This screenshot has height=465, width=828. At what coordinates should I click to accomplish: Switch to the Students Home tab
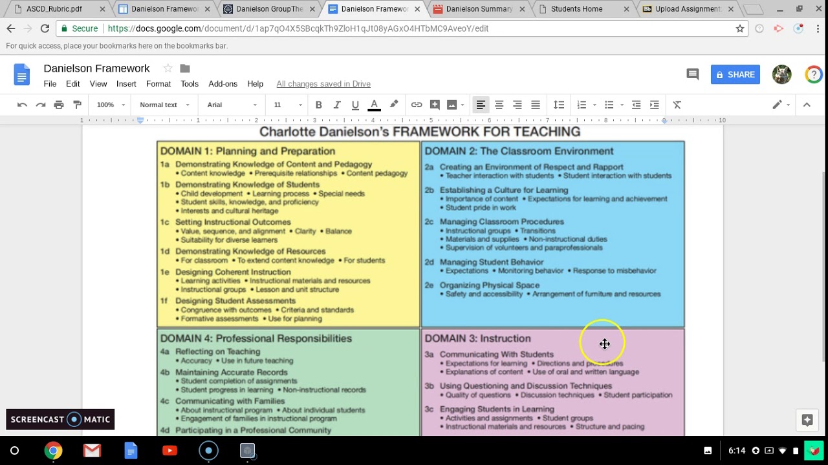pos(582,9)
